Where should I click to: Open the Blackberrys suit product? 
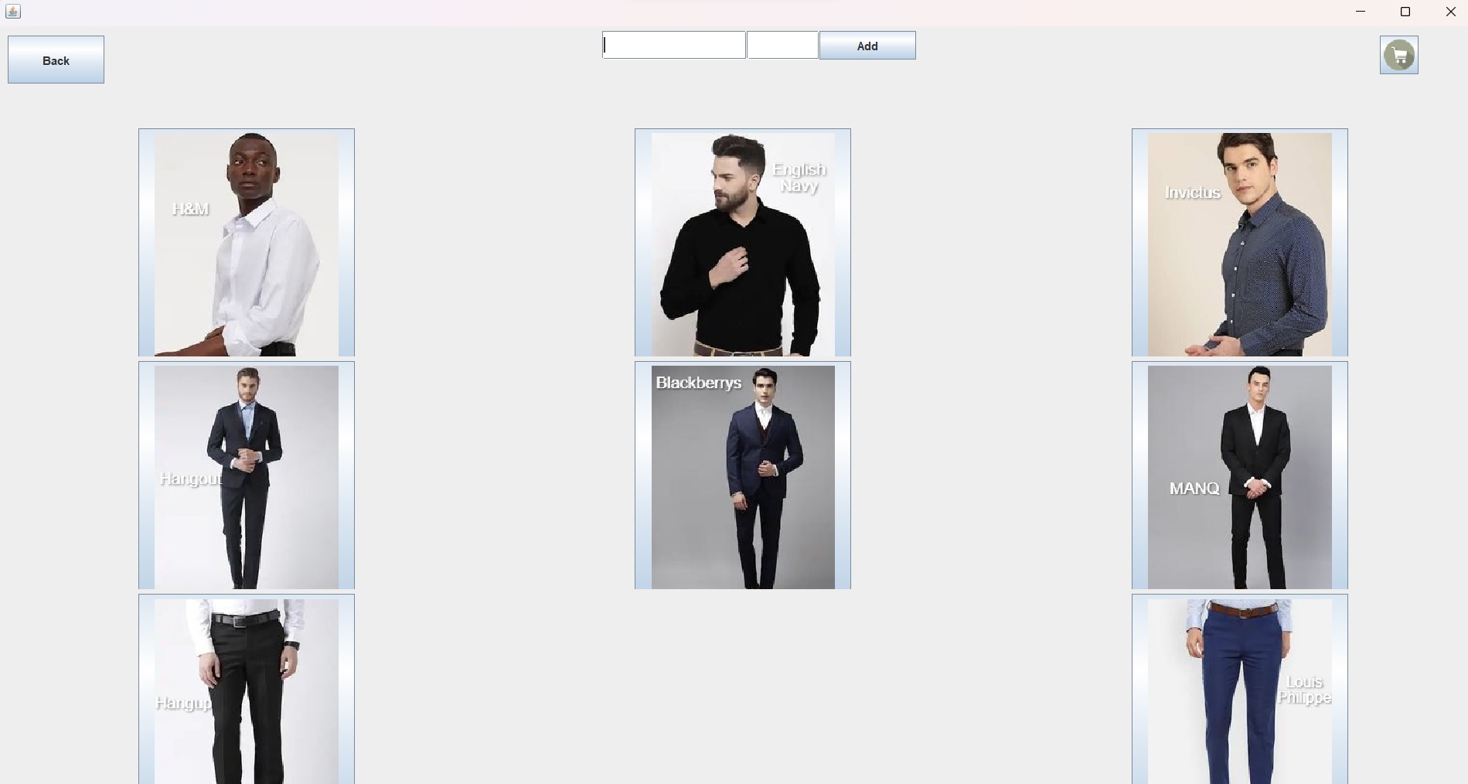tap(741, 476)
